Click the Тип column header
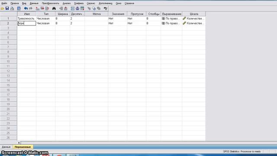This screenshot has width=277, height=156. click(x=46, y=14)
